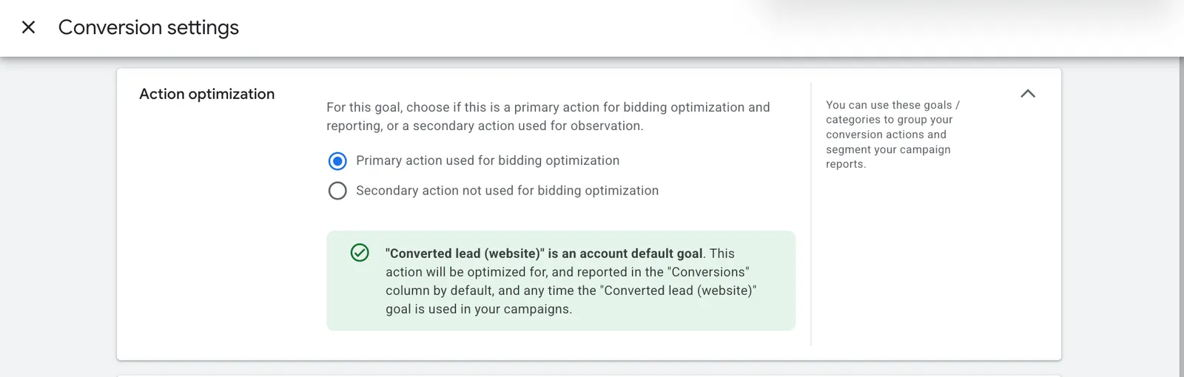Click "goal is used in your campaigns" line
Viewport: 1184px width, 377px height.
pyautogui.click(x=479, y=309)
